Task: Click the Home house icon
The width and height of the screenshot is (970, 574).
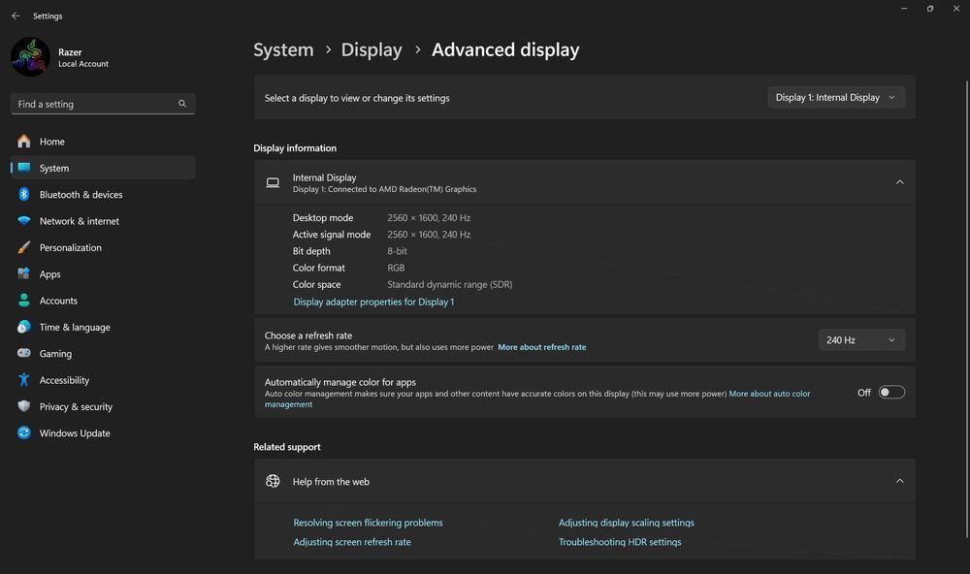Action: point(24,141)
